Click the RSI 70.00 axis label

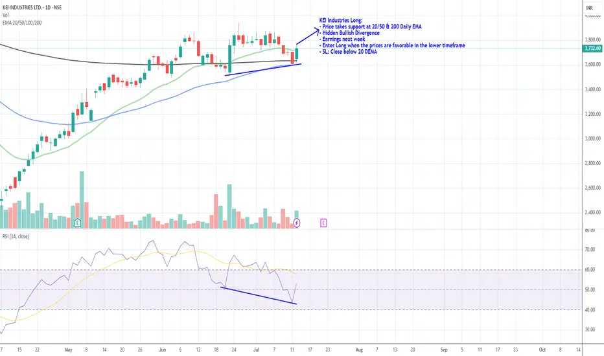point(590,250)
